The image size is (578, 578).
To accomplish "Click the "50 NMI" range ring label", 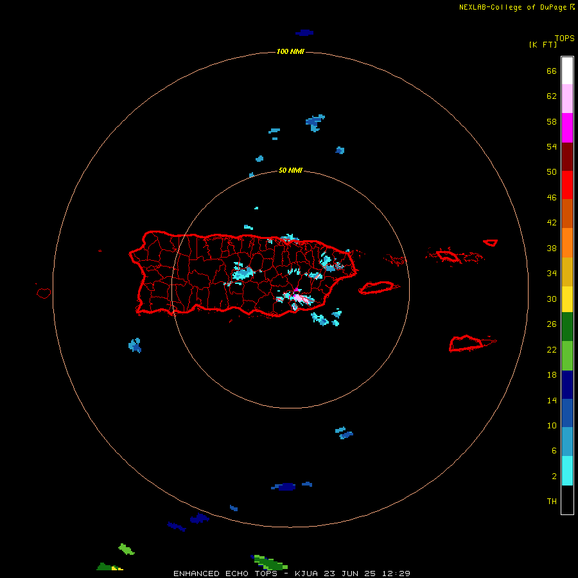I will [290, 170].
